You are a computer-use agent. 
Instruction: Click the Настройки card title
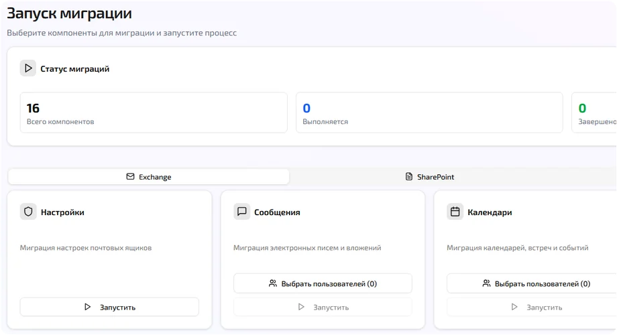pyautogui.click(x=62, y=212)
